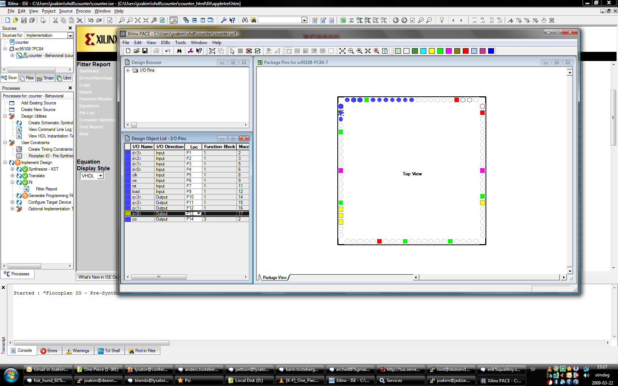618x386 pixels.
Task: Click ISE Find binoculars icon
Action: click(x=245, y=20)
